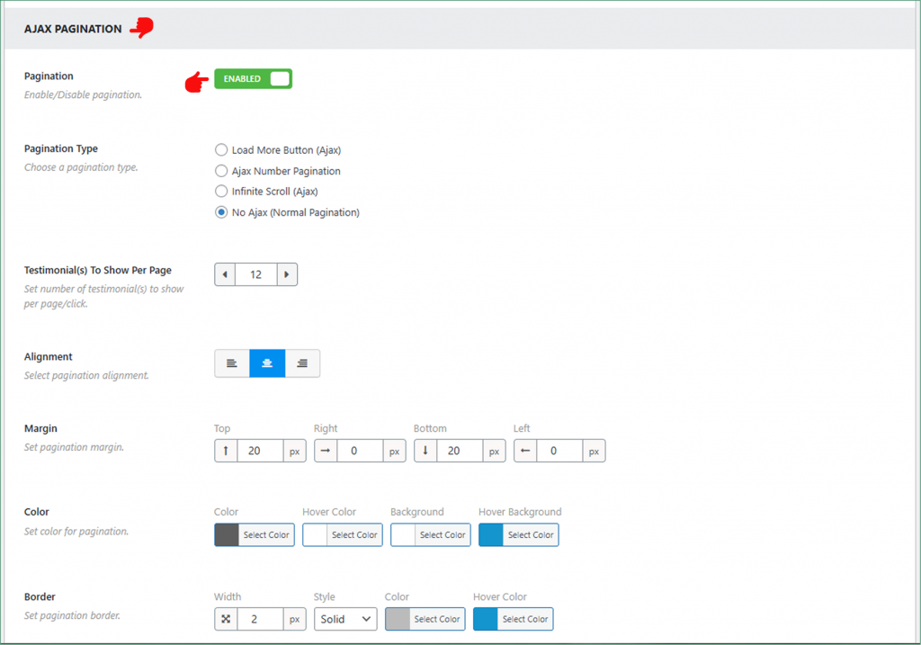
Task: Click Select Color for Border Color
Action: tap(437, 619)
